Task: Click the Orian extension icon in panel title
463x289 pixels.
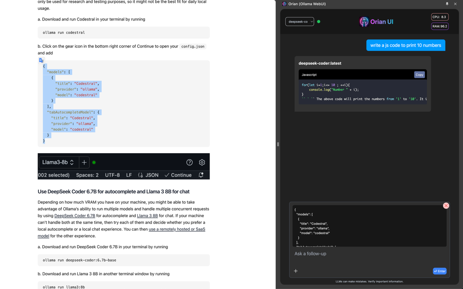Action: coord(284,4)
